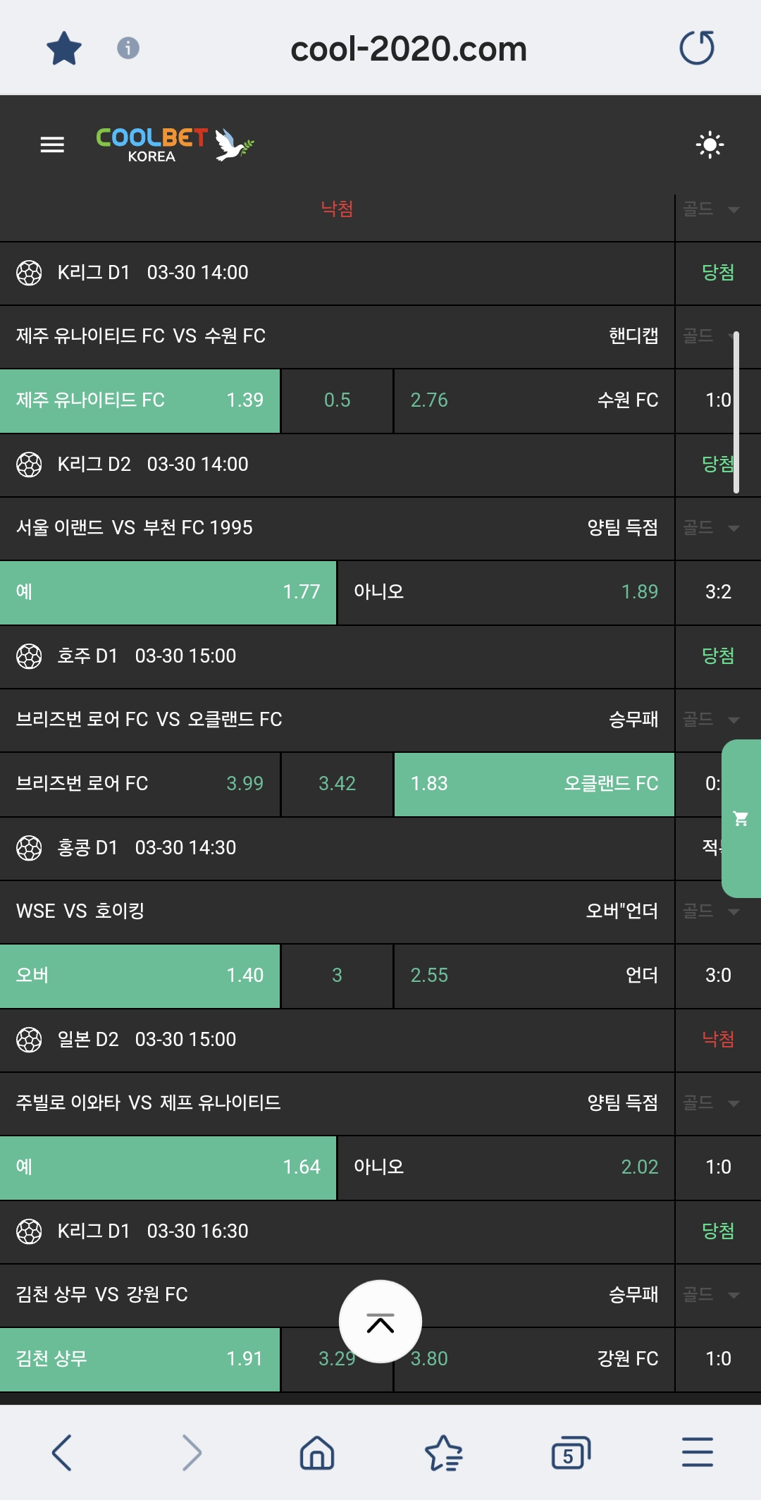Open the browser menu at bottom right
The height and width of the screenshot is (1500, 761).
point(698,1453)
